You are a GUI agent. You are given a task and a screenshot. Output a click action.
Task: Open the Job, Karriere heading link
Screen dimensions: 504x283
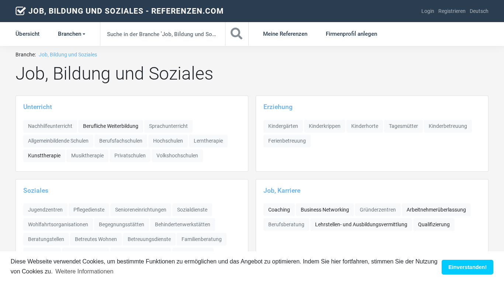coord(282,191)
